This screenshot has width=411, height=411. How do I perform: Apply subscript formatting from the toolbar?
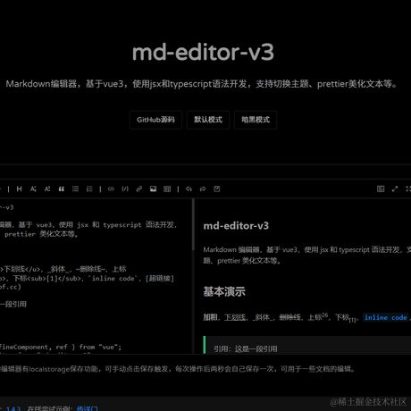(33, 189)
